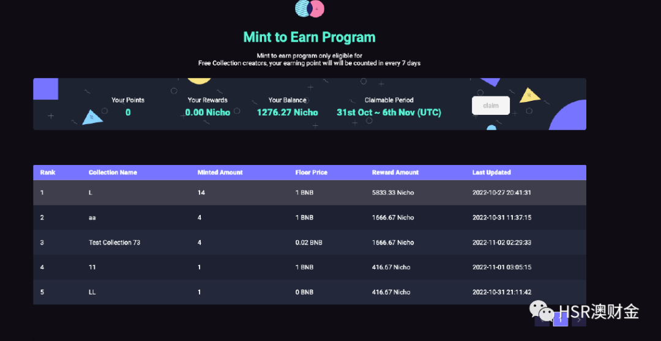The width and height of the screenshot is (661, 341).
Task: Sort by Rank column header
Action: tap(48, 172)
